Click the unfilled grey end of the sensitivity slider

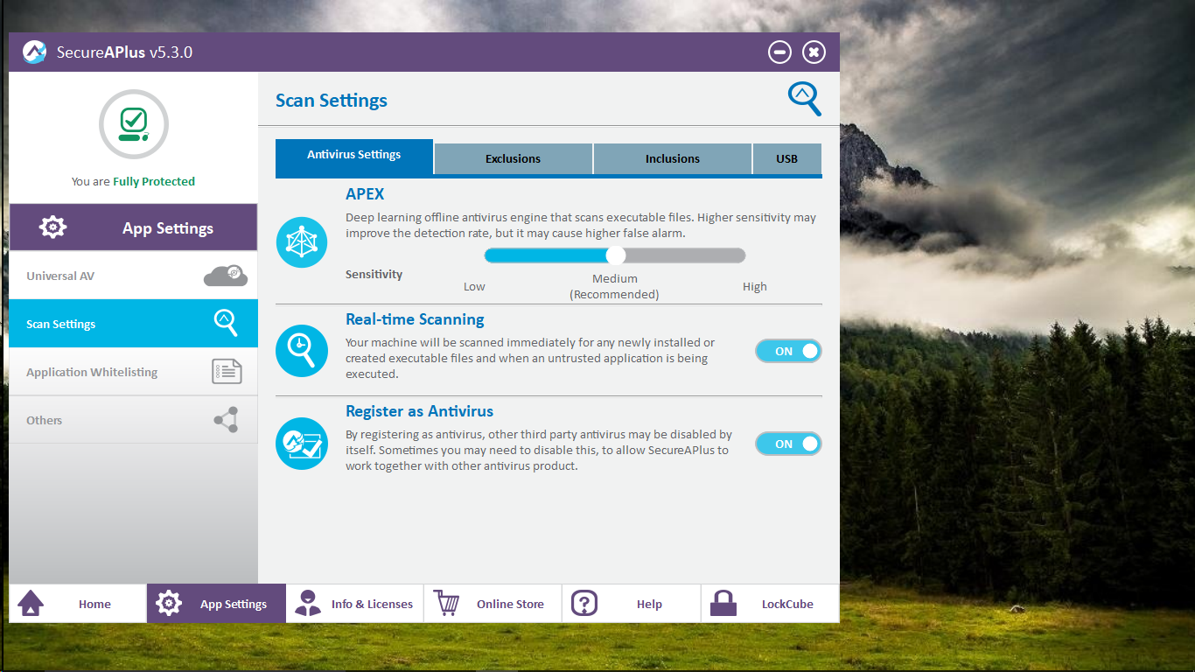click(686, 255)
